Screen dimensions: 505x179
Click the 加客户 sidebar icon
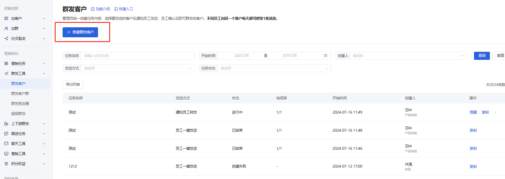[6, 18]
